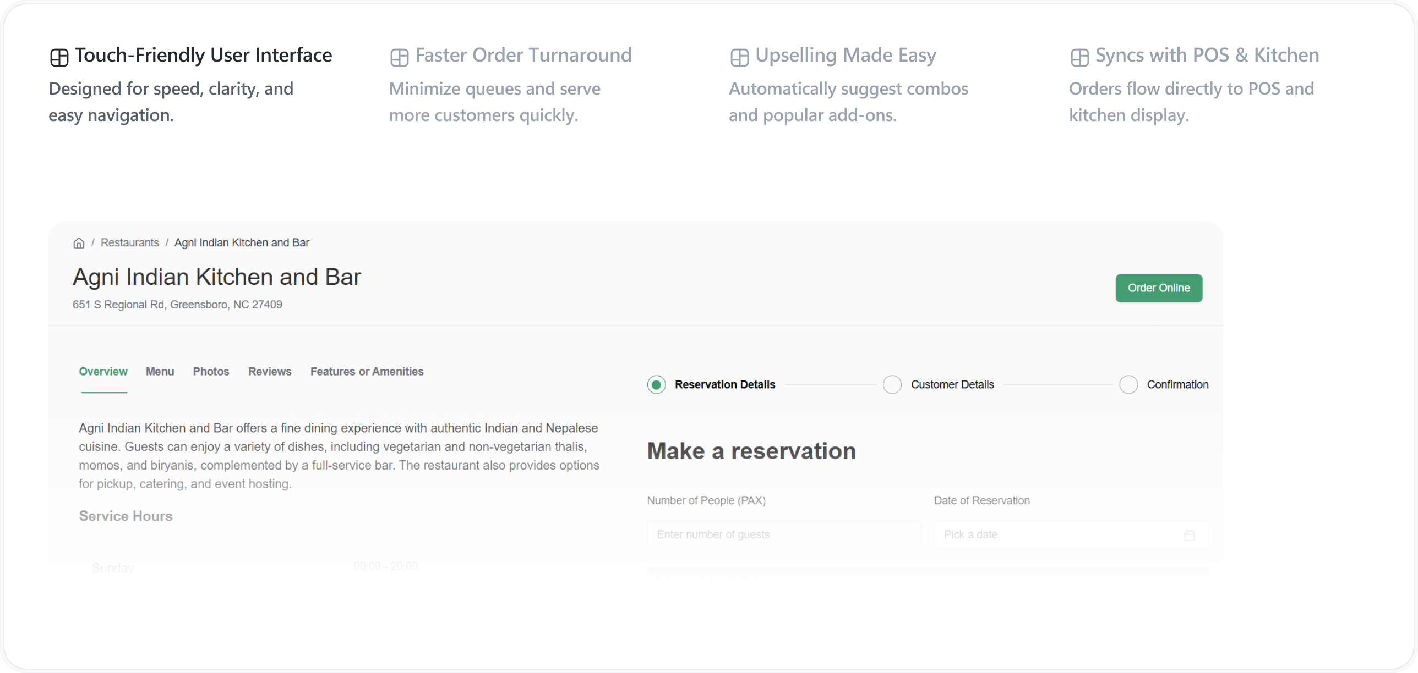Open Features or Amenities tab
Screen dimensions: 1418x673
(367, 372)
